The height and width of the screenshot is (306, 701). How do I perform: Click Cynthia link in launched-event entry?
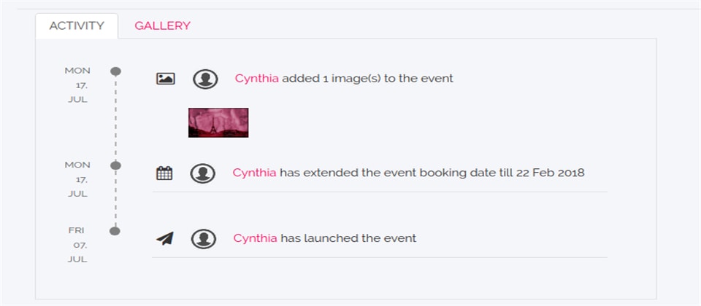(x=255, y=238)
